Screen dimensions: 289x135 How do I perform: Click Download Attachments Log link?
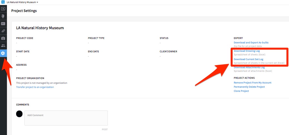pos(249,68)
